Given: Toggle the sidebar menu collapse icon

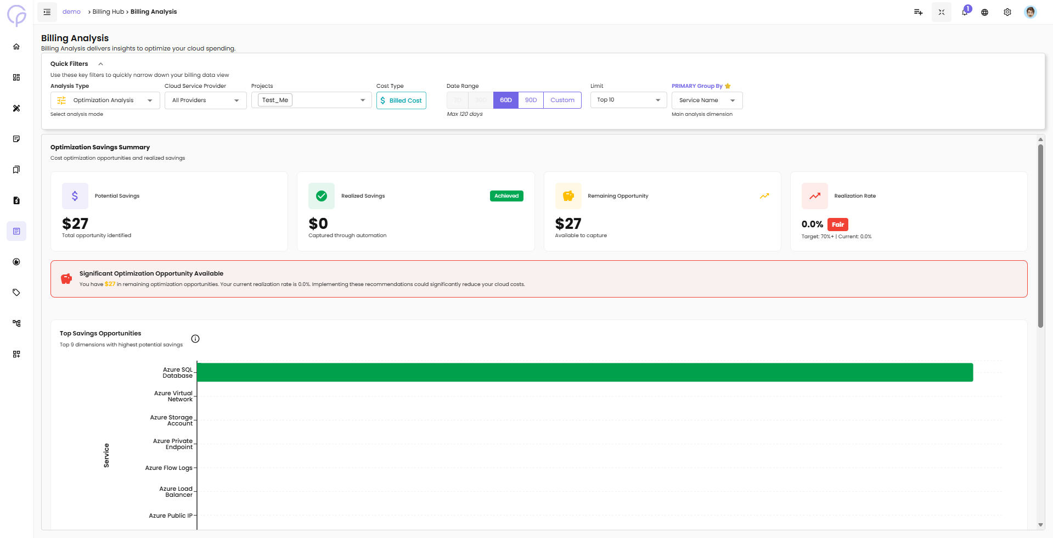Looking at the screenshot, I should (x=47, y=12).
